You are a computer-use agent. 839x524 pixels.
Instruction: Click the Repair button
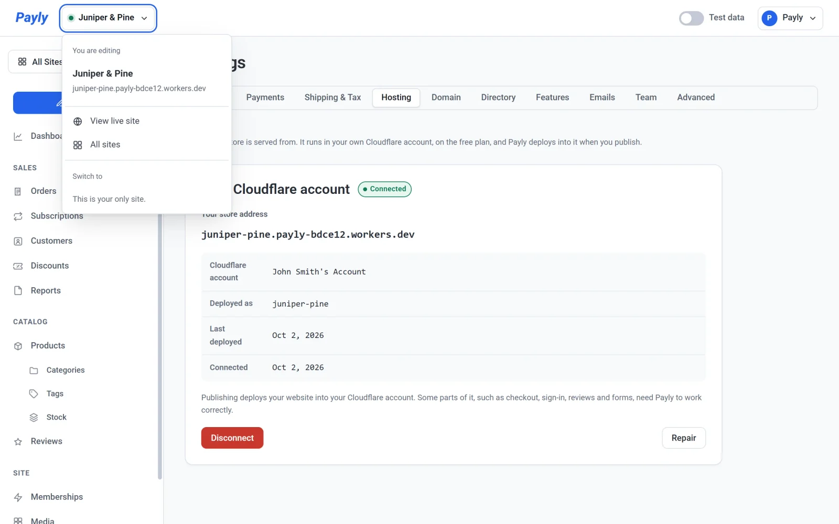click(684, 438)
